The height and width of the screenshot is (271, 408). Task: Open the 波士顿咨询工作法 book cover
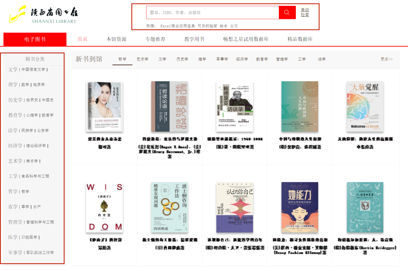point(170,207)
